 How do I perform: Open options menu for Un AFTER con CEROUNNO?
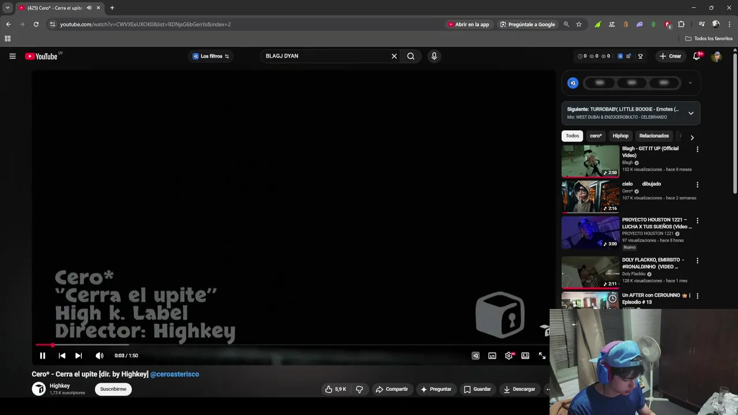[x=697, y=296]
